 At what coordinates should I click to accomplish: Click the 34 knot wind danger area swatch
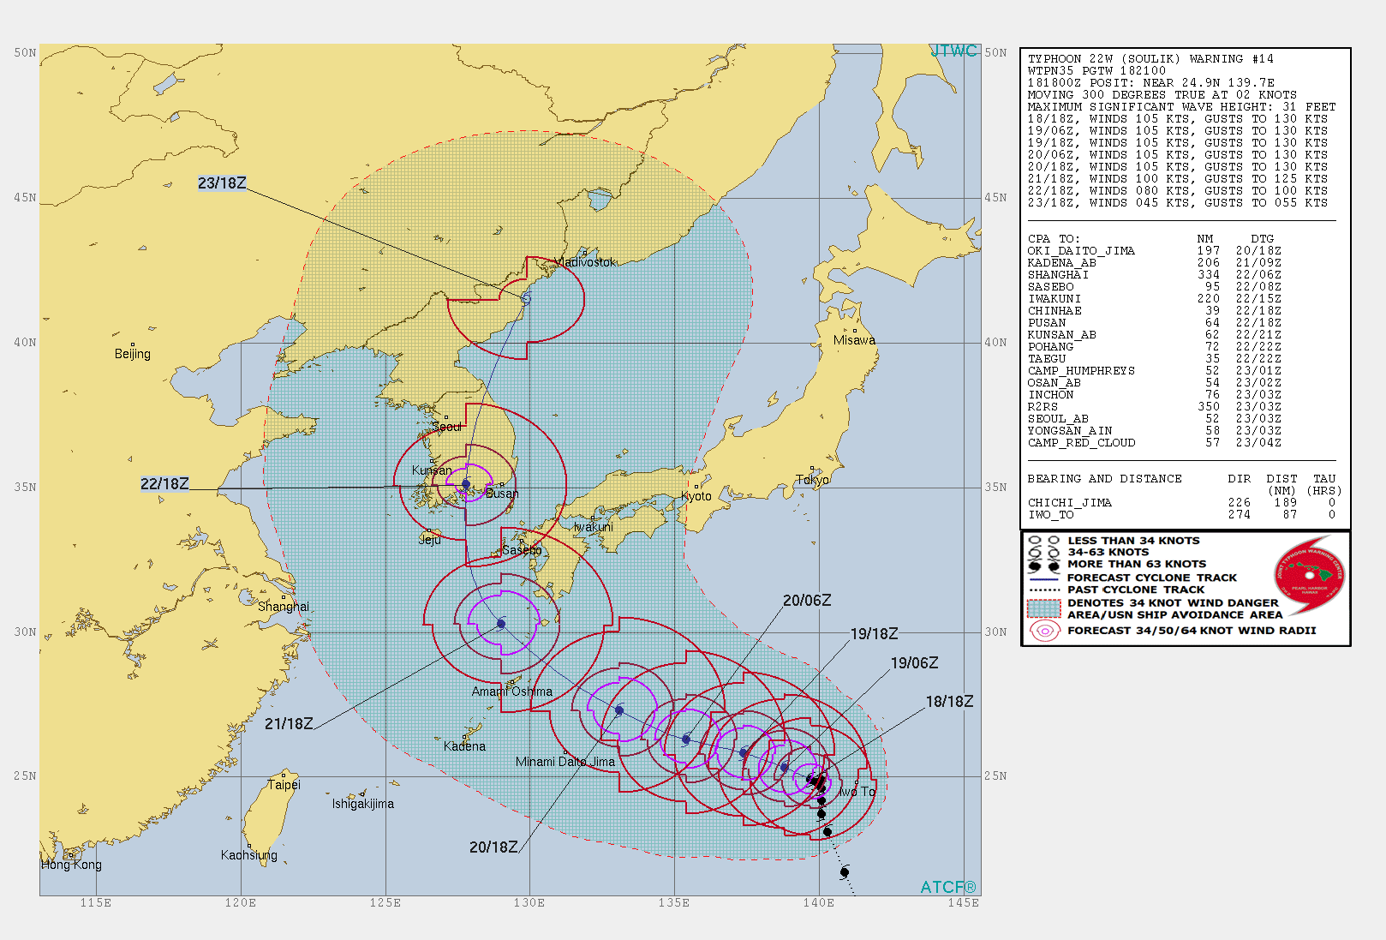(x=1043, y=608)
